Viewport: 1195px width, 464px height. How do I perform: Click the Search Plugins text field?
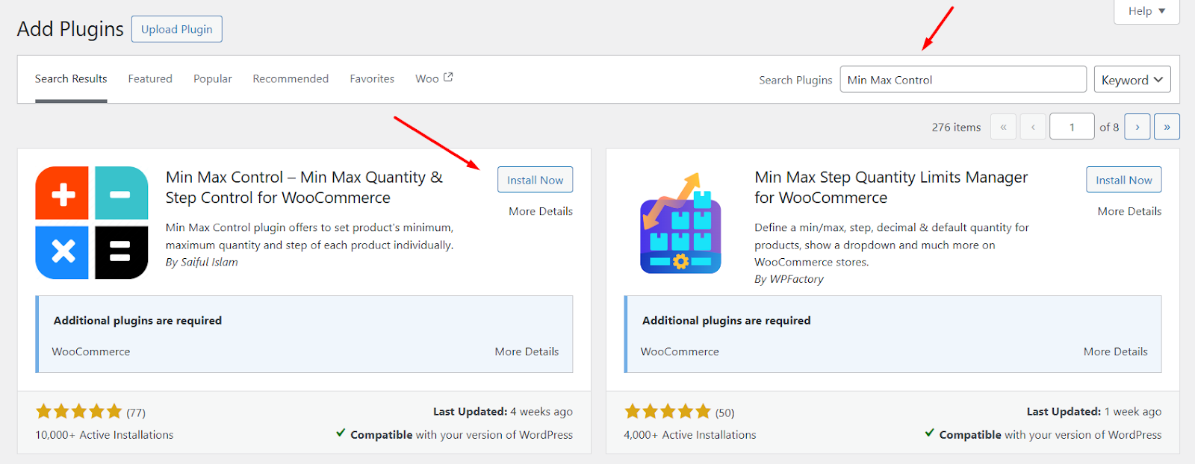(963, 79)
